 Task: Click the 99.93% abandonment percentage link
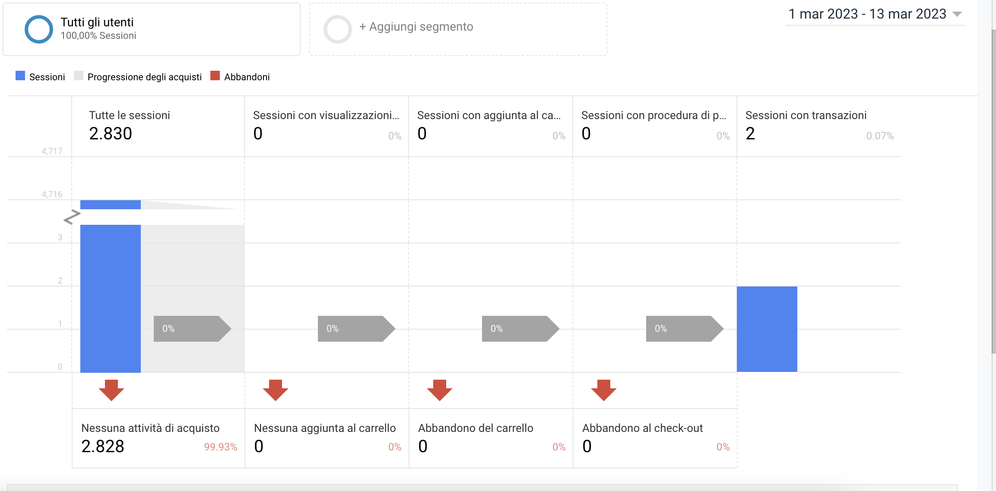point(221,446)
